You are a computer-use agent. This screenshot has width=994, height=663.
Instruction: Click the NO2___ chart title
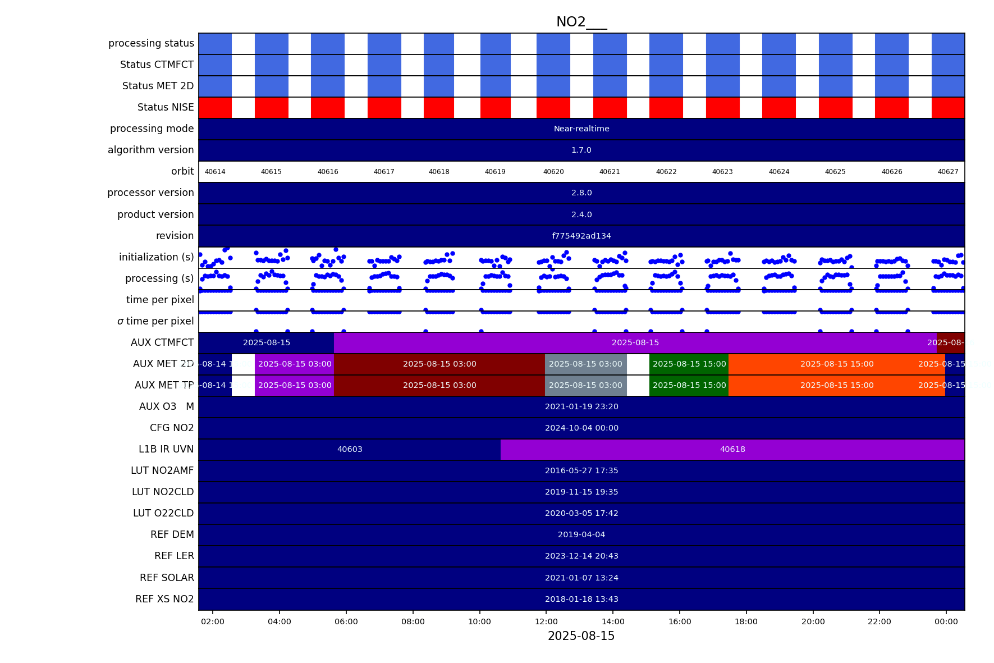[581, 22]
